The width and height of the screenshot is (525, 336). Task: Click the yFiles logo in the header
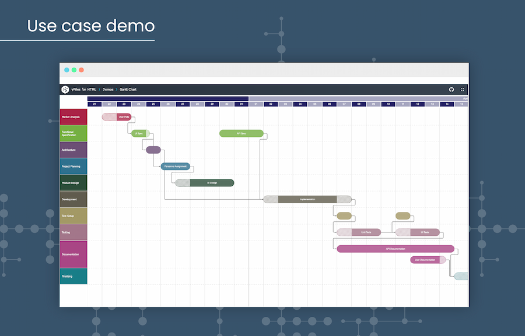[x=64, y=90]
